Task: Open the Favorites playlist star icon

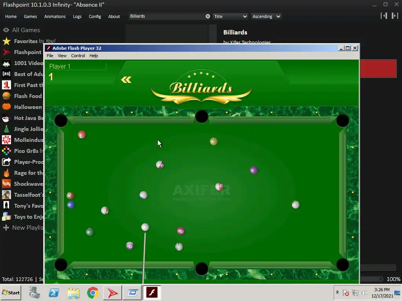Action: (x=6, y=41)
